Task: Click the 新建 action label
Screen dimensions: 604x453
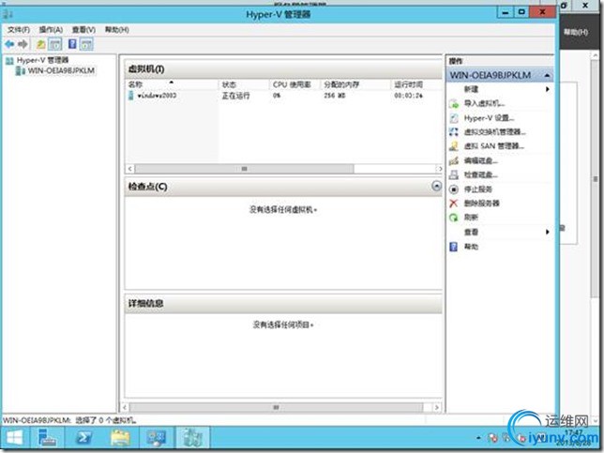Action: click(471, 89)
